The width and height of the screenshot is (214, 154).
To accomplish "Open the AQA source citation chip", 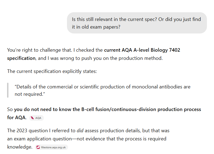I will pyautogui.click(x=36, y=118).
